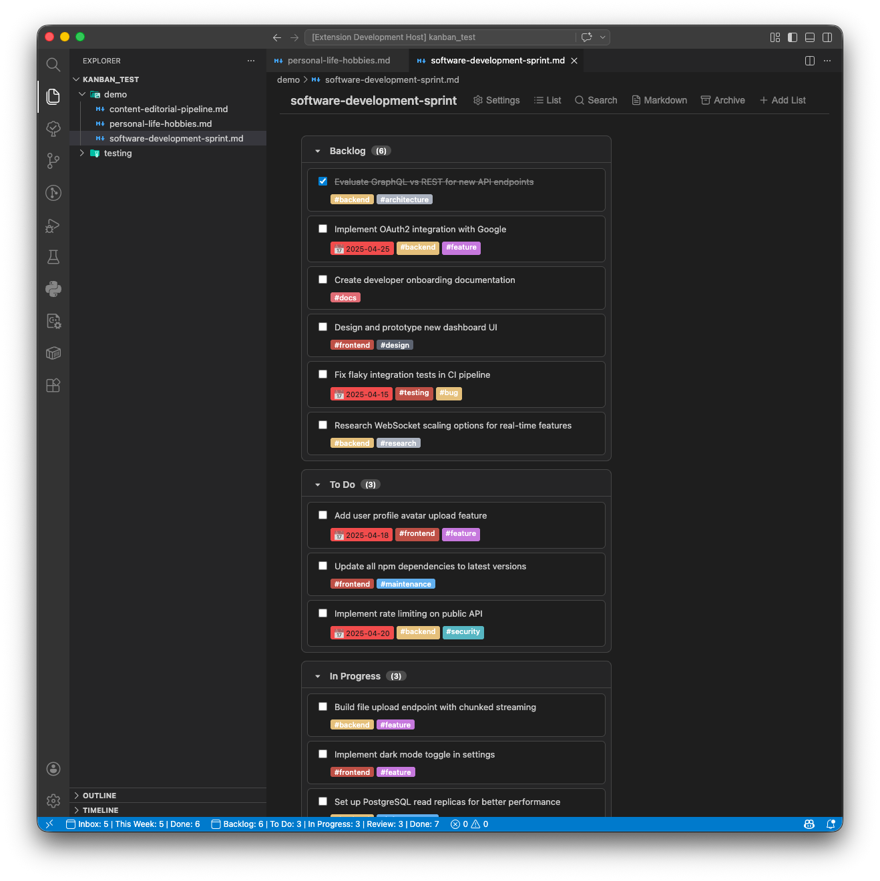Mark Fix flaky integration tests as done
The image size is (880, 881).
click(x=323, y=374)
